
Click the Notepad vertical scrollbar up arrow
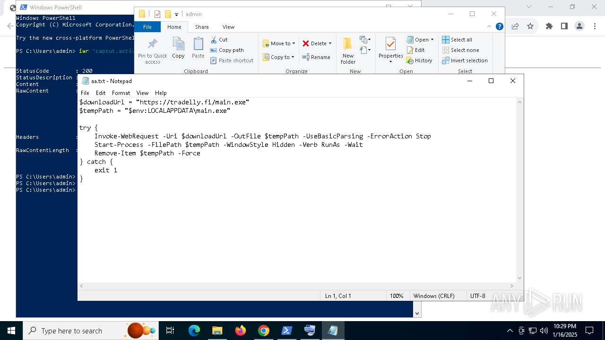tap(520, 102)
